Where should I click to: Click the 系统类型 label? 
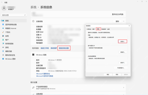[x=39, y=40]
